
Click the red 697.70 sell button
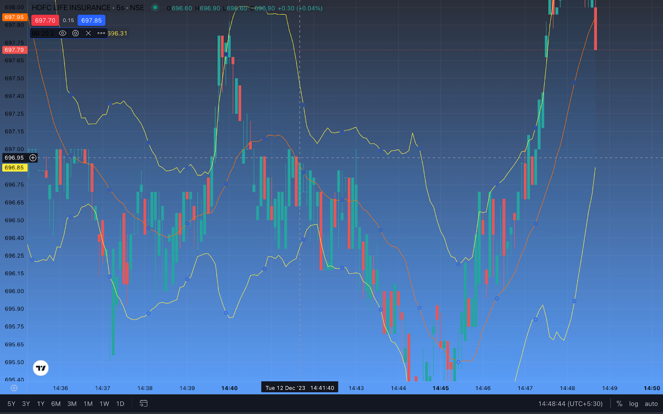tap(45, 20)
